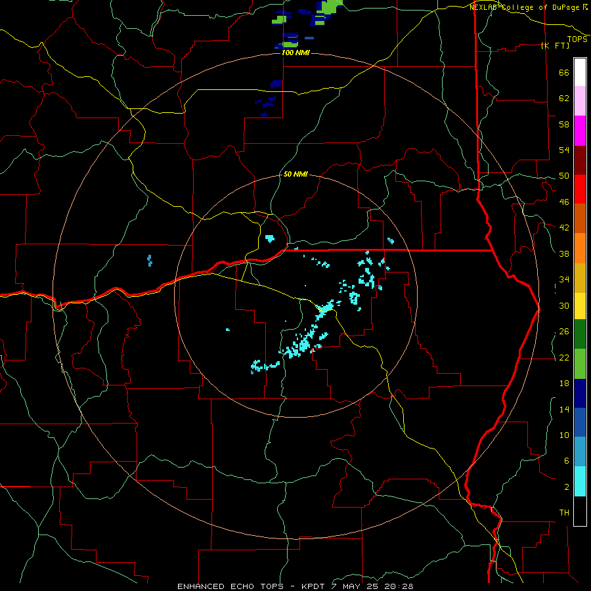
Task: Click the 10 legend value
Action: click(x=564, y=435)
